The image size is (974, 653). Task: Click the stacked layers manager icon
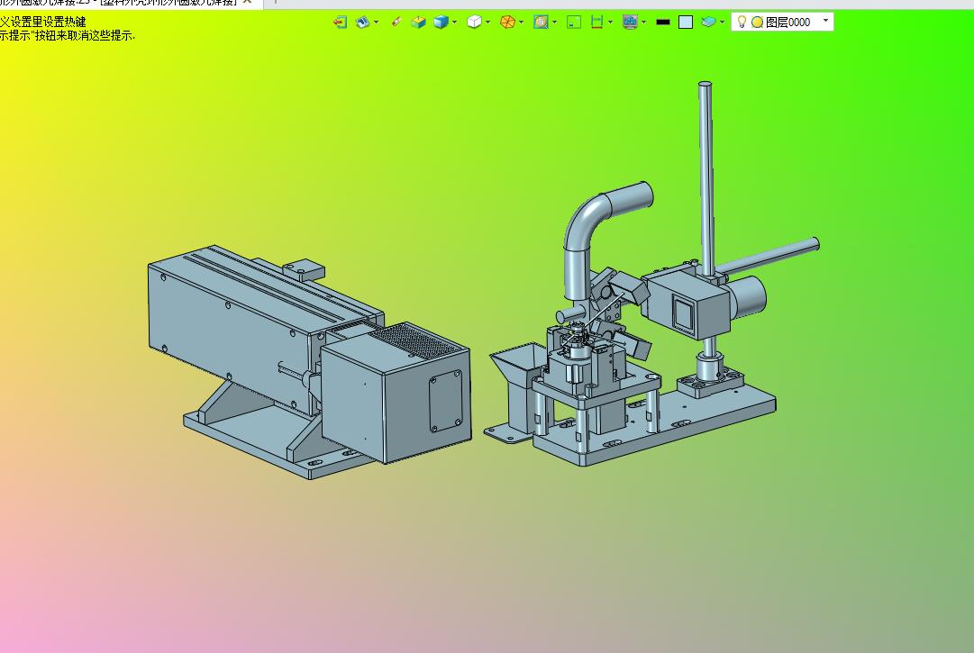click(709, 23)
